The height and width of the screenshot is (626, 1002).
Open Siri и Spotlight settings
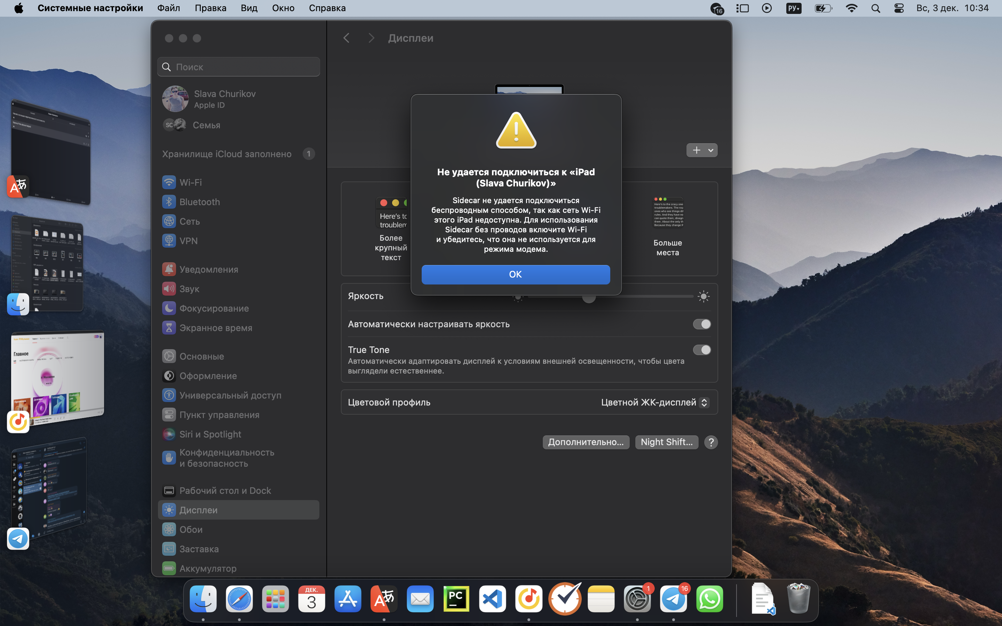(210, 434)
